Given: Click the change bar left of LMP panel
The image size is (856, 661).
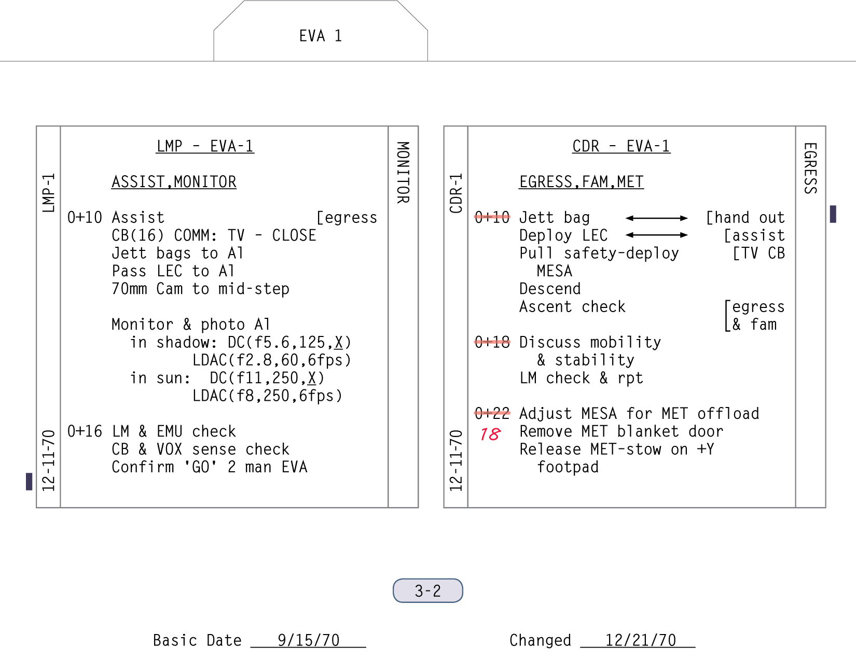Looking at the screenshot, I should click(x=29, y=482).
